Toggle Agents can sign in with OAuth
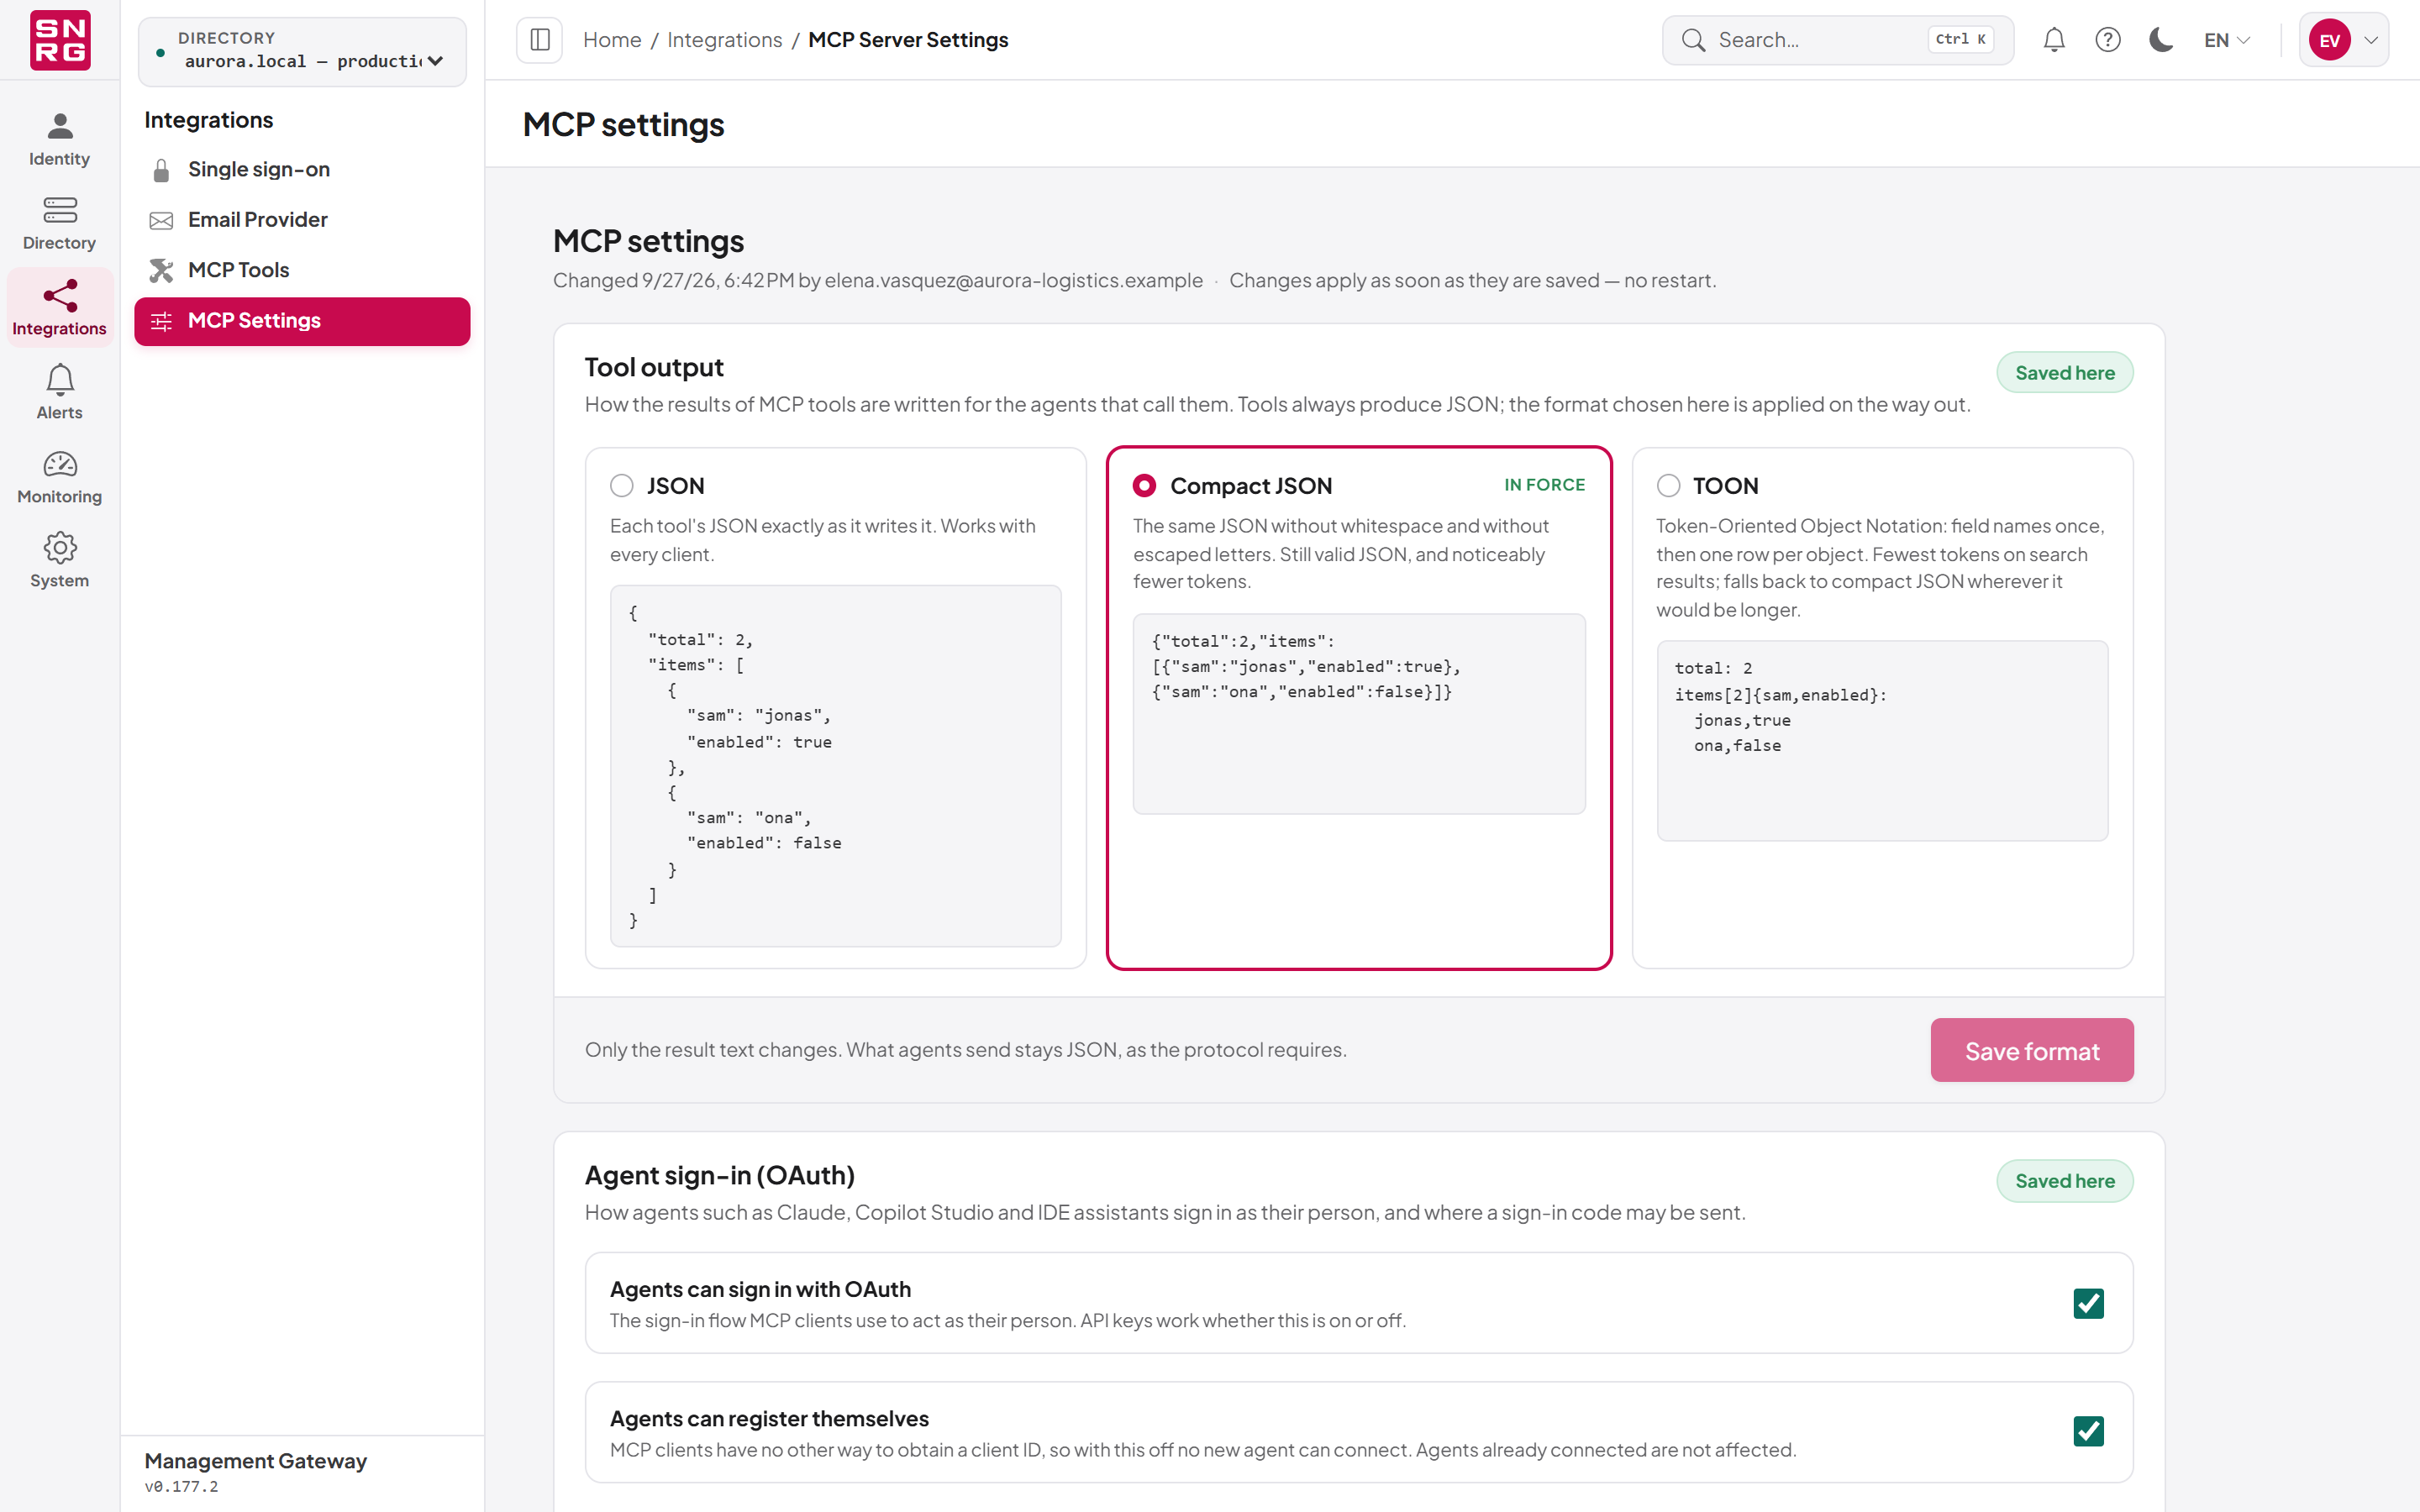This screenshot has height=1512, width=2420. 2088,1303
